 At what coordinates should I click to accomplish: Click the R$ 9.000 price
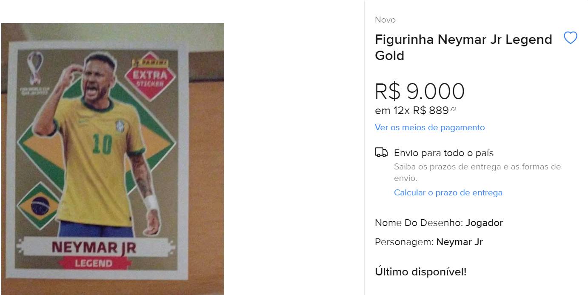(x=420, y=91)
